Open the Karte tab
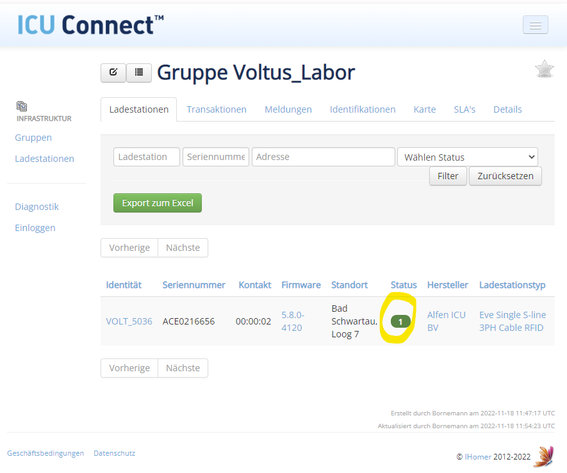This screenshot has width=567, height=473. point(425,109)
